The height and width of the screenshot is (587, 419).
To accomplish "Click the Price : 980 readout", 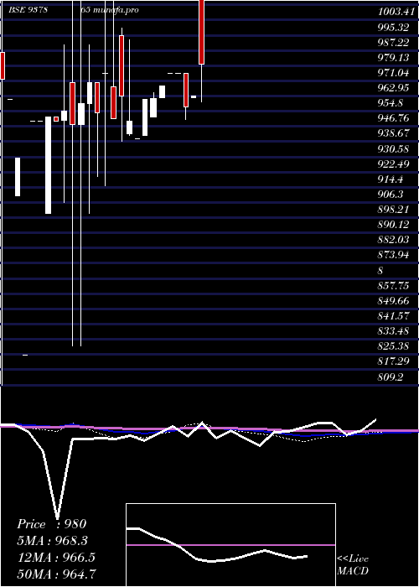I will [52, 524].
